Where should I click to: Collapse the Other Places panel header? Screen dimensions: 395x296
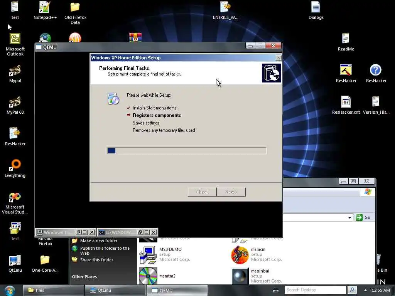84,277
